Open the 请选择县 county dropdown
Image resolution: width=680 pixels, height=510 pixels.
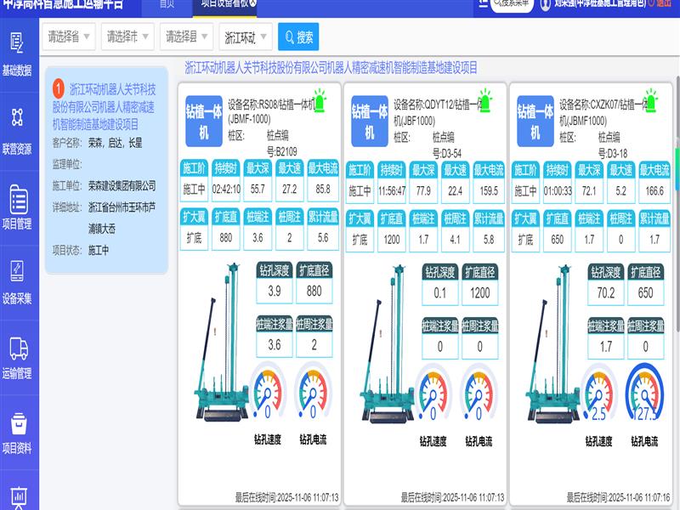187,37
